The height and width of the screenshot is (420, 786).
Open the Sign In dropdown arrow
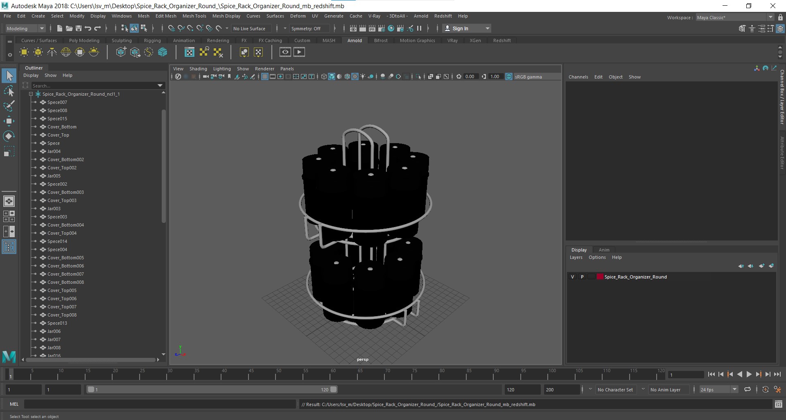pos(487,28)
